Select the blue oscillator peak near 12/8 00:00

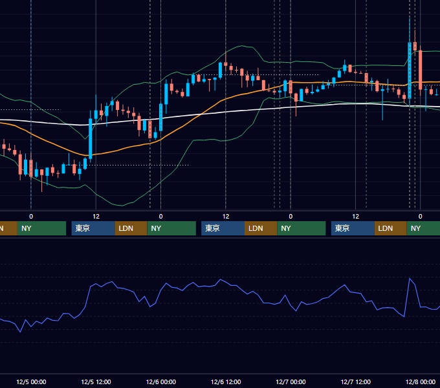point(410,279)
